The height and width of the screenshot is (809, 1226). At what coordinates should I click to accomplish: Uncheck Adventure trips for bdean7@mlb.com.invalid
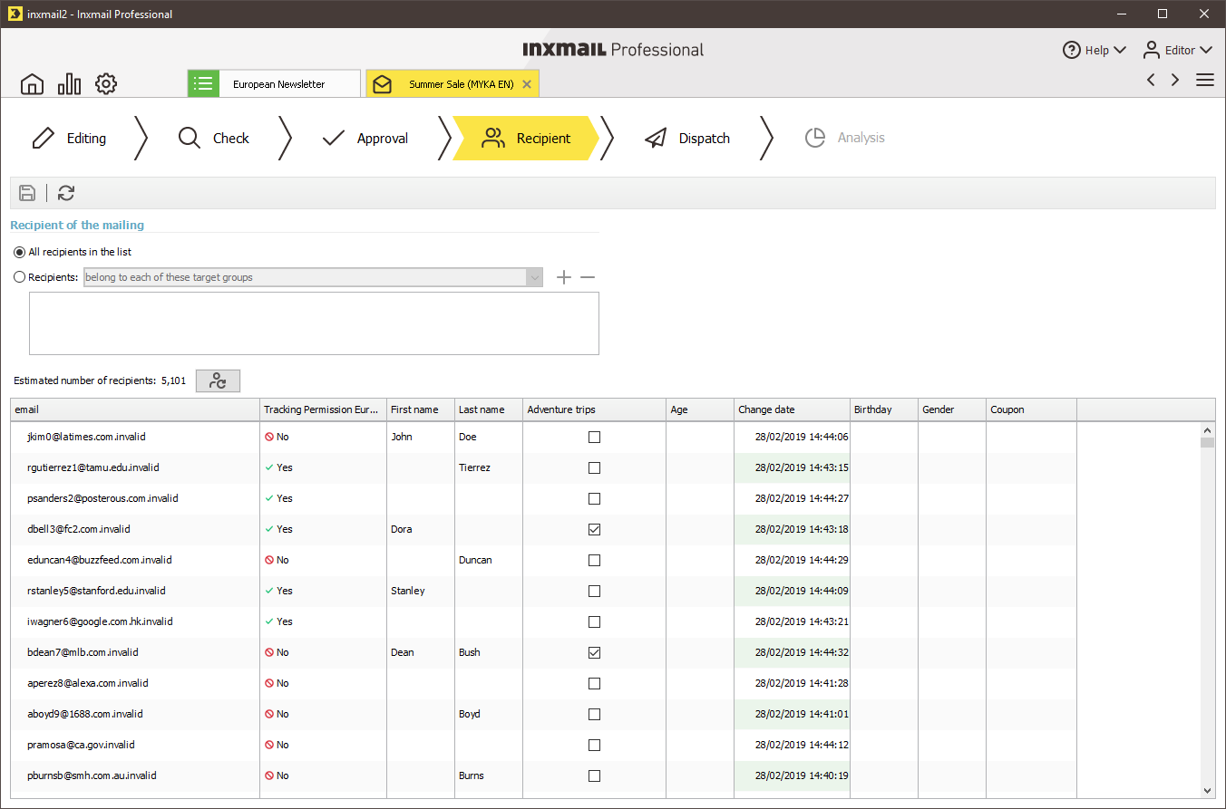tap(595, 652)
